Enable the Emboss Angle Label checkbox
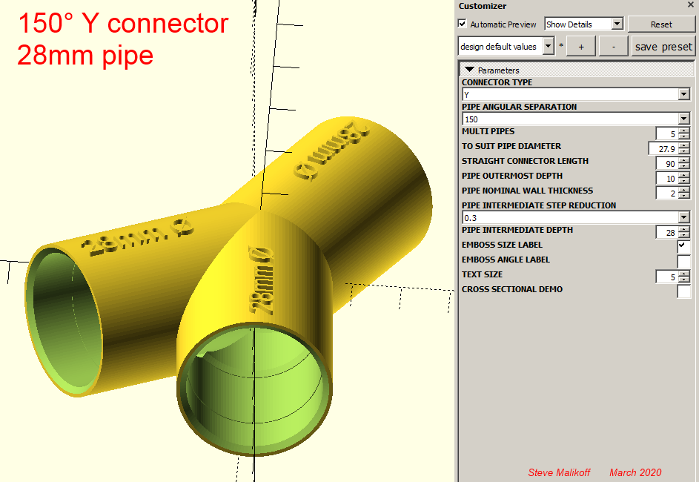The image size is (699, 482). 683,261
